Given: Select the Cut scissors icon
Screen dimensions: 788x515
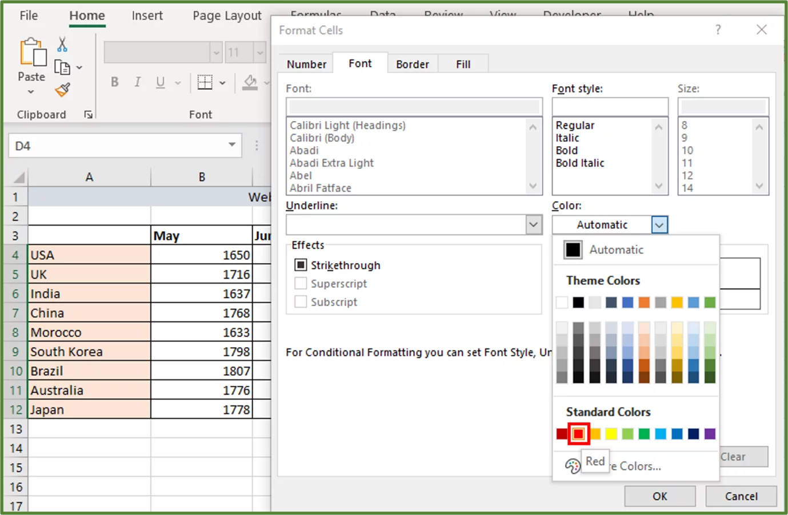Looking at the screenshot, I should click(x=62, y=43).
